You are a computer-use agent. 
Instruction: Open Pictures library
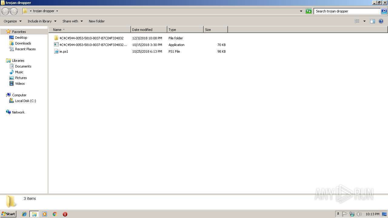pyautogui.click(x=21, y=78)
